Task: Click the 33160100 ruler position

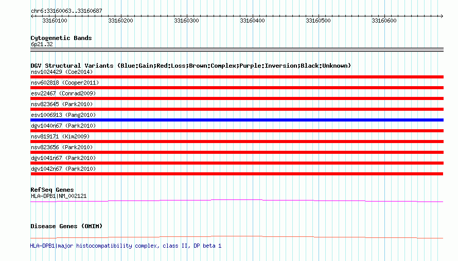Action: pos(55,21)
